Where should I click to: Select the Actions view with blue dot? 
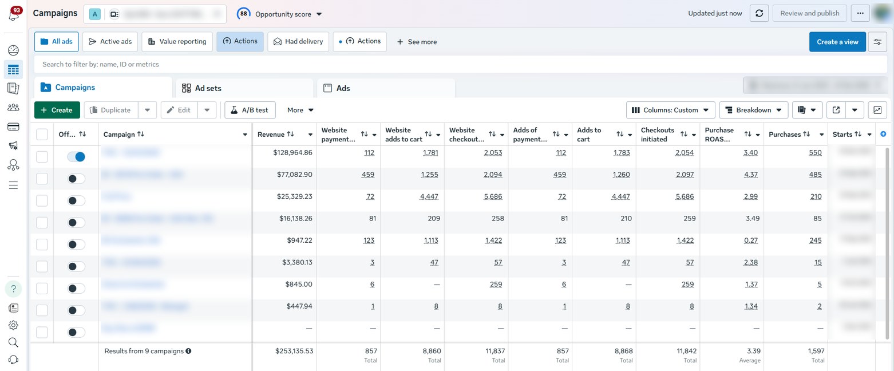tap(360, 41)
